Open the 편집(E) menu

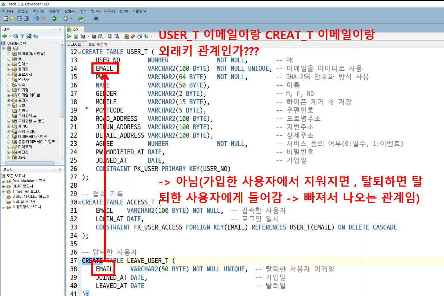click(x=22, y=11)
